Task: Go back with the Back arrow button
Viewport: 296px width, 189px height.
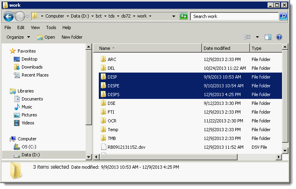Action: (x=8, y=17)
